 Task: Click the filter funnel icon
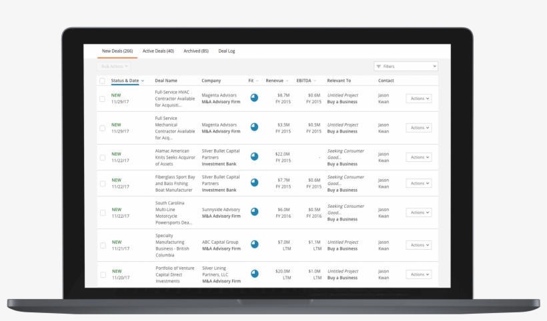click(378, 66)
